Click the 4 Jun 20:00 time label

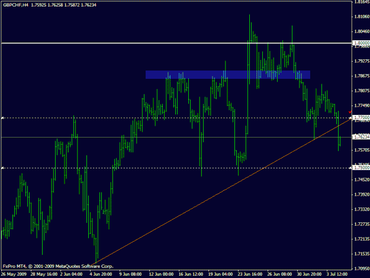[x=101, y=274]
